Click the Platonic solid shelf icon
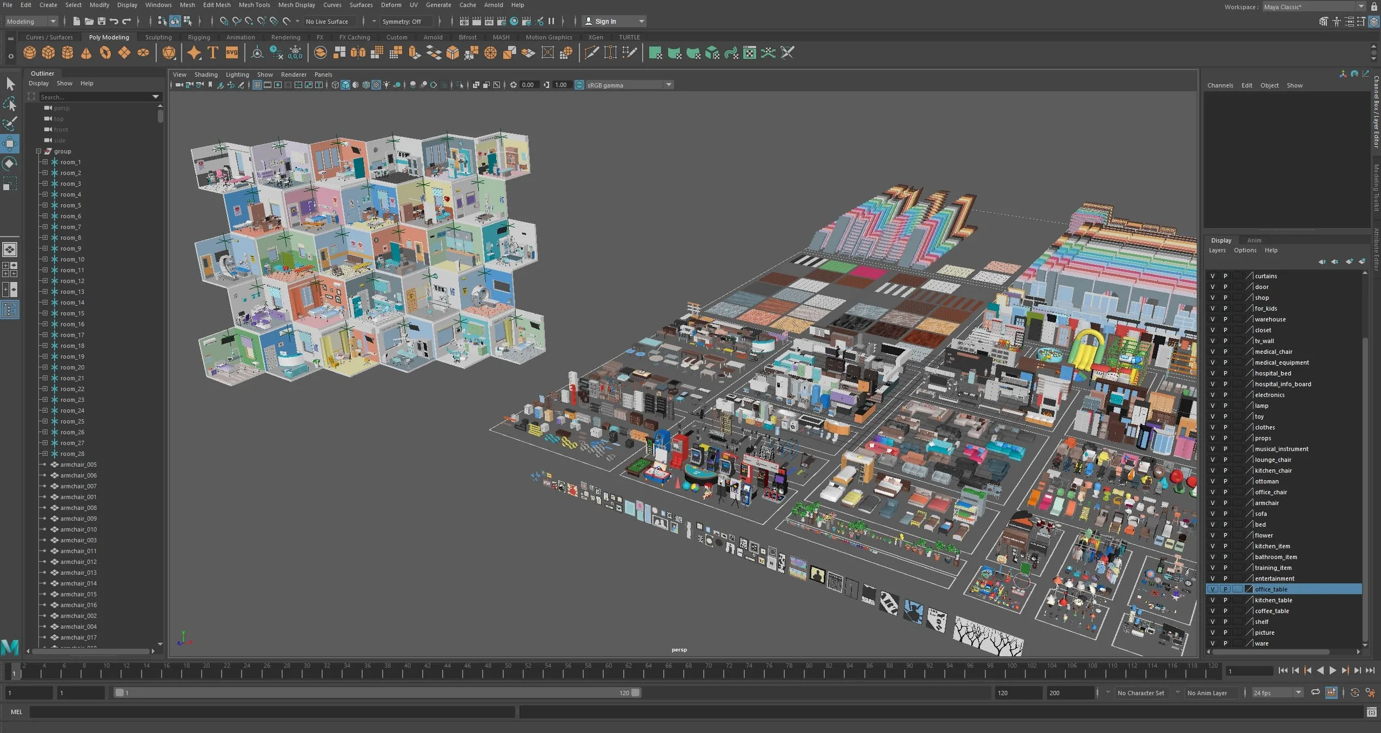This screenshot has height=733, width=1381. (169, 52)
